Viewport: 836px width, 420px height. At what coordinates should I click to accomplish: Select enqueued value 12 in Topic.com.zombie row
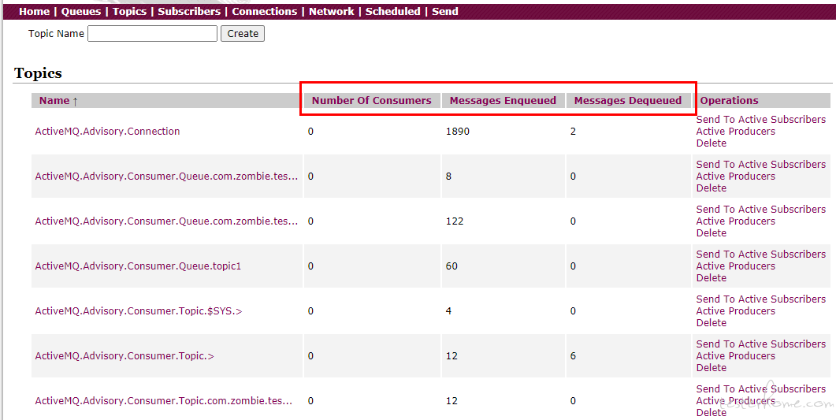(x=451, y=400)
